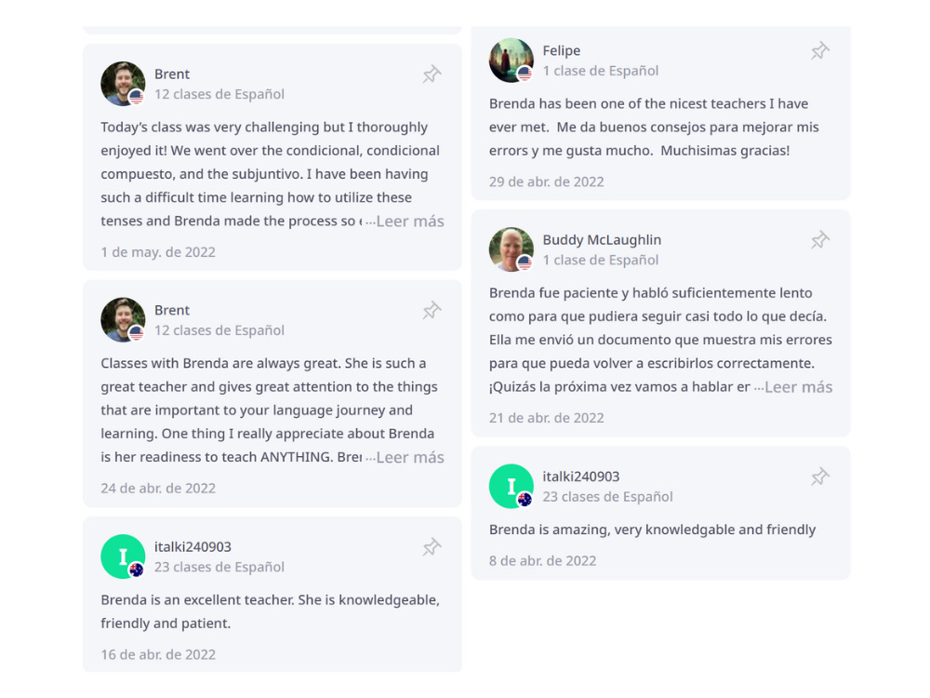
Task: Open Buddy McLaughlin's avatar photo
Action: [x=511, y=249]
